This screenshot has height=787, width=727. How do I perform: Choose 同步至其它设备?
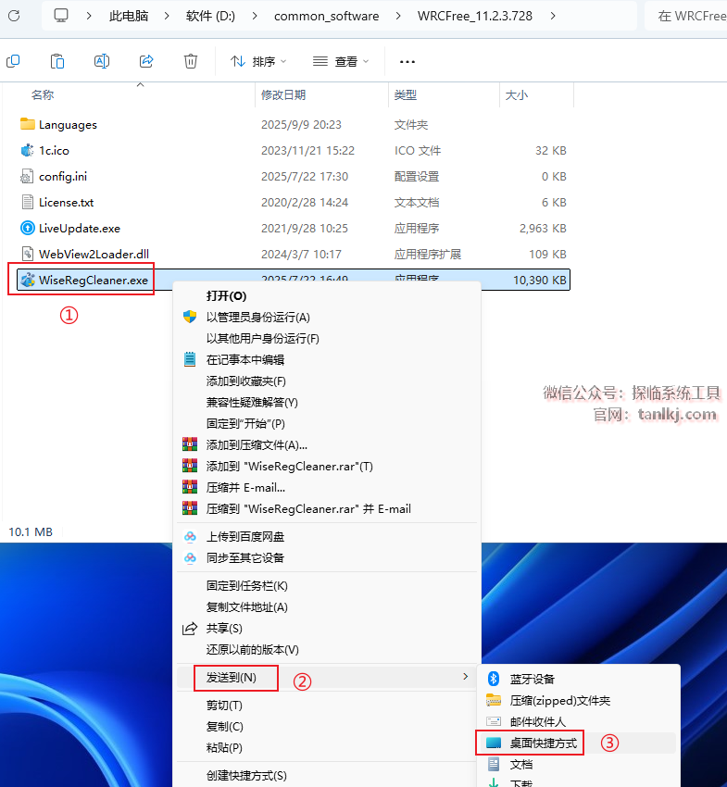(x=327, y=557)
